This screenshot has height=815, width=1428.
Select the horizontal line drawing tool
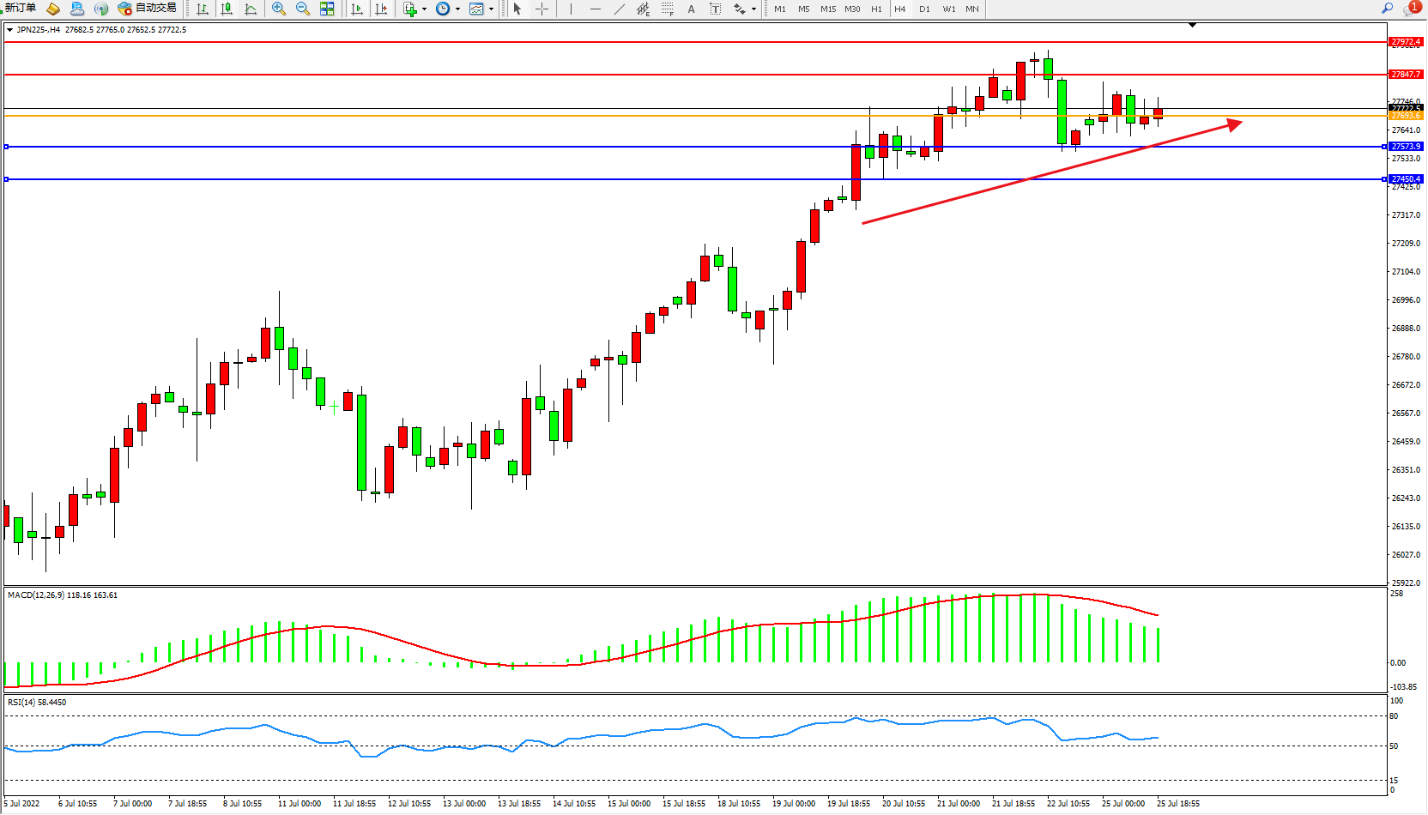pyautogui.click(x=596, y=9)
